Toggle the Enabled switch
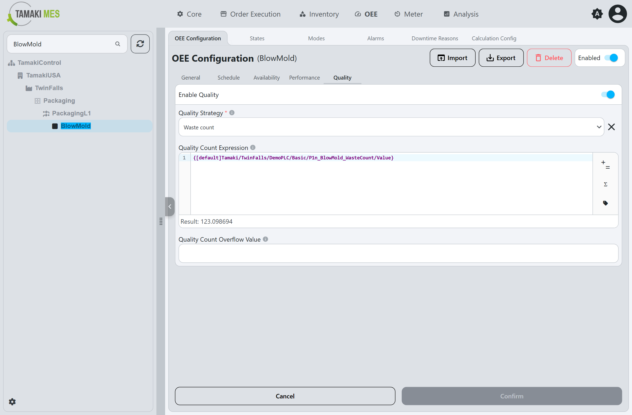This screenshot has width=632, height=415. (611, 58)
